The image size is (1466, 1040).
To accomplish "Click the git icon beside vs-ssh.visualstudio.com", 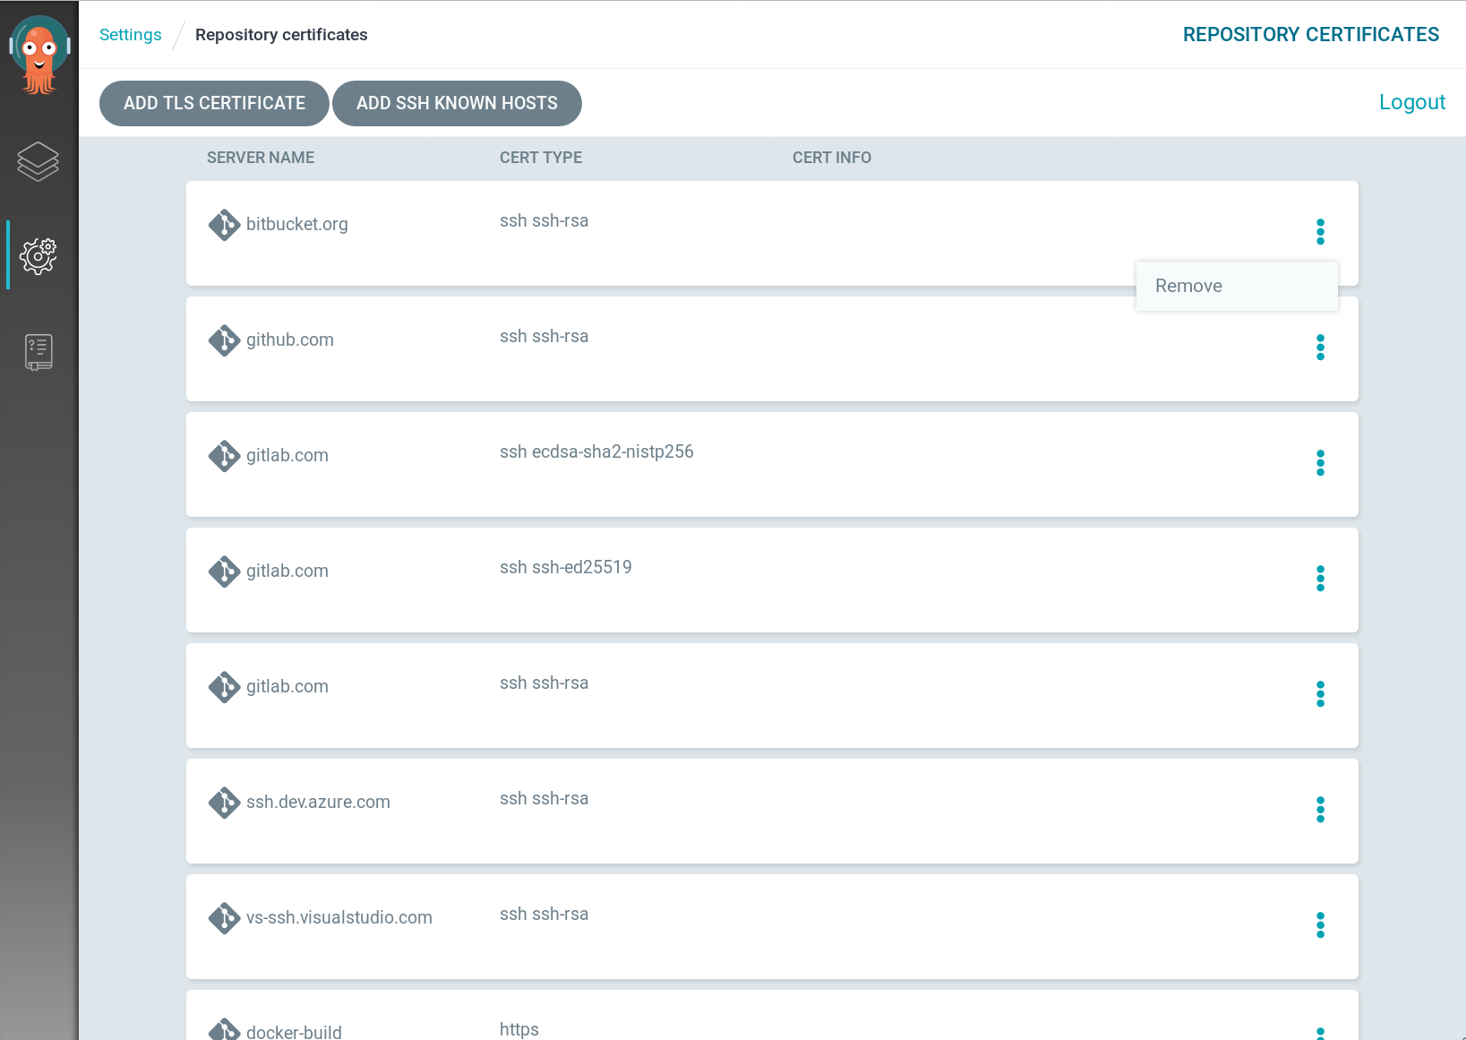I will coord(224,918).
